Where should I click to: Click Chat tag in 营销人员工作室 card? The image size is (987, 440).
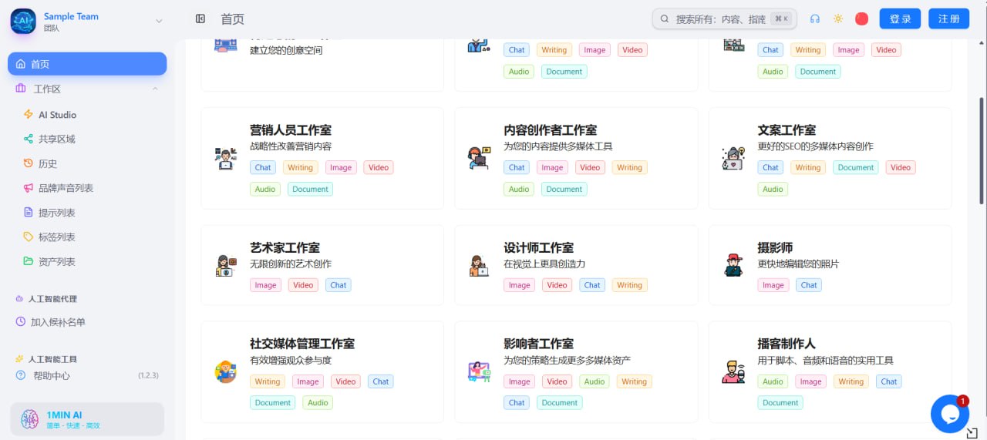tap(263, 167)
